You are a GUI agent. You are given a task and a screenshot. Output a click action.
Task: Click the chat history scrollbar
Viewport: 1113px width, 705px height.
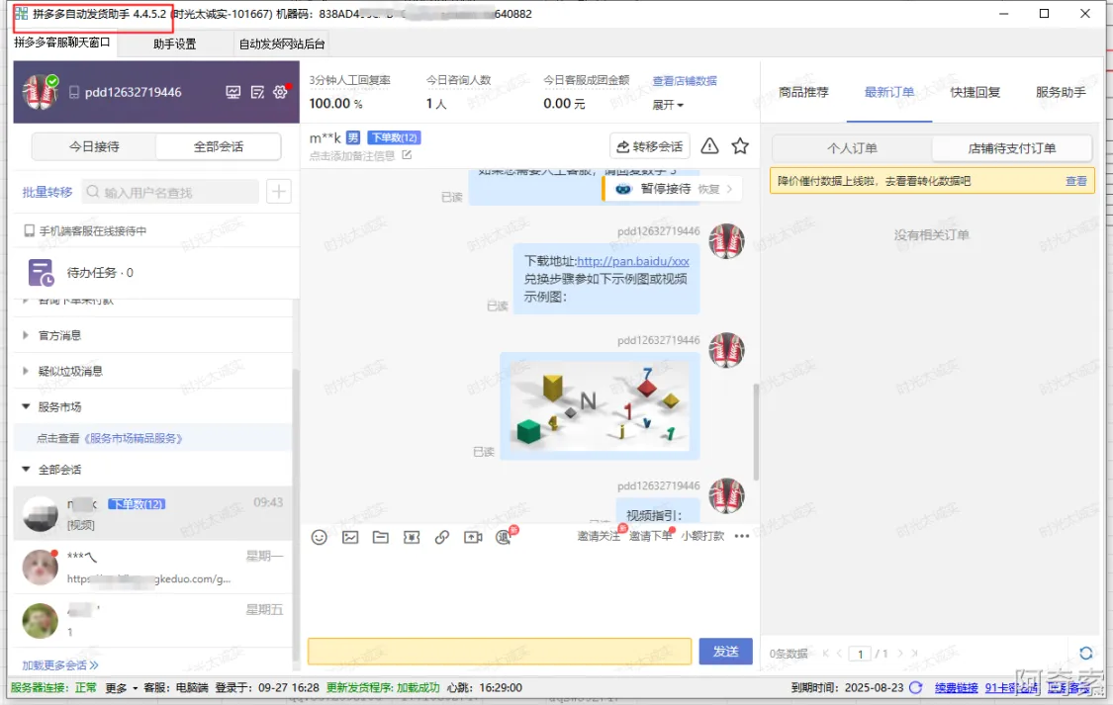coord(756,431)
